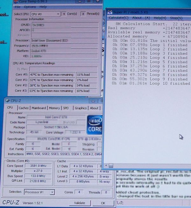Click the Core Speed value 3591.0 MHz

tap(38, 166)
